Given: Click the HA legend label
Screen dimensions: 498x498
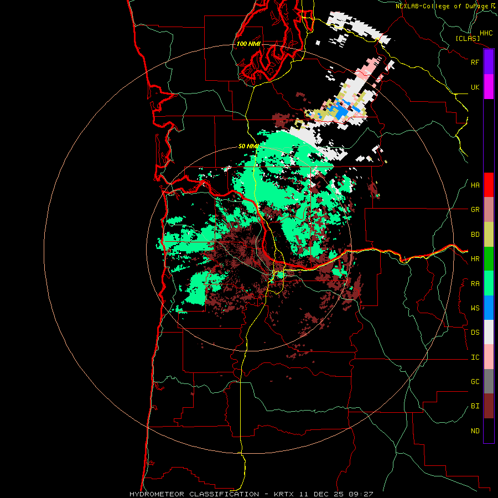Looking at the screenshot, I should coord(475,185).
